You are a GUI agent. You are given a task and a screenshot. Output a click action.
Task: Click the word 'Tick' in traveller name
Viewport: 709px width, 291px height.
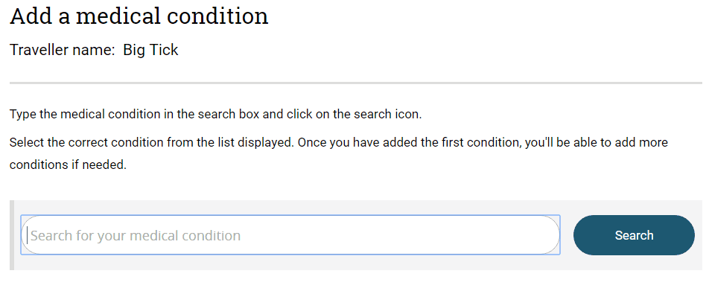coord(164,50)
